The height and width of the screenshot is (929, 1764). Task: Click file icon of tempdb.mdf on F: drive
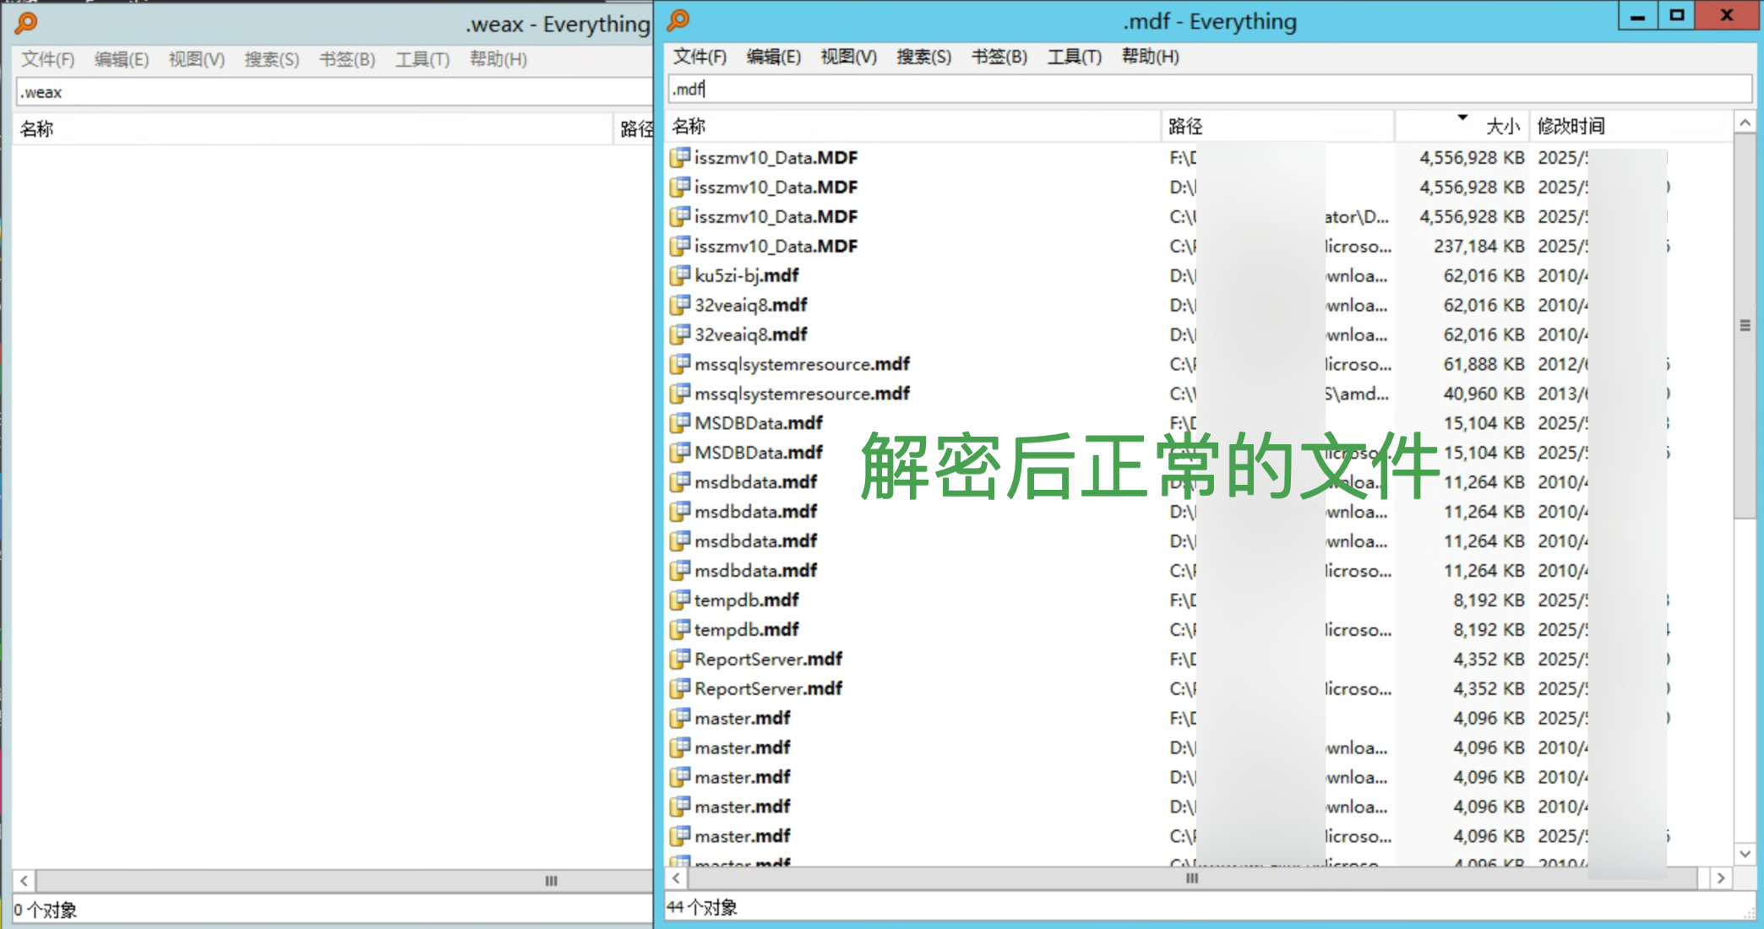tap(679, 600)
